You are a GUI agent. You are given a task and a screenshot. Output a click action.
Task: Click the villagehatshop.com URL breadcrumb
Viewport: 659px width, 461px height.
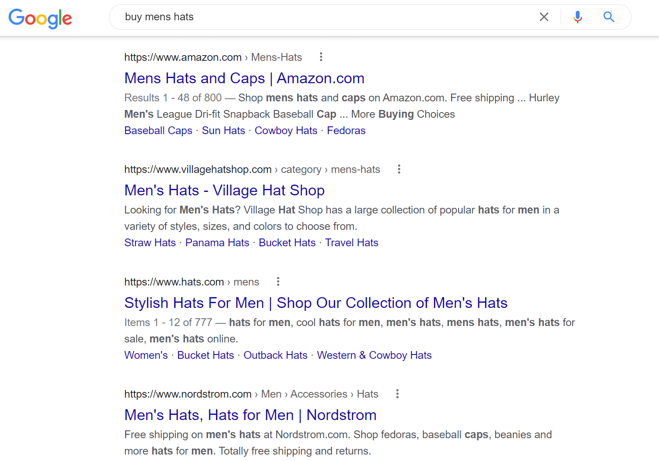point(252,169)
